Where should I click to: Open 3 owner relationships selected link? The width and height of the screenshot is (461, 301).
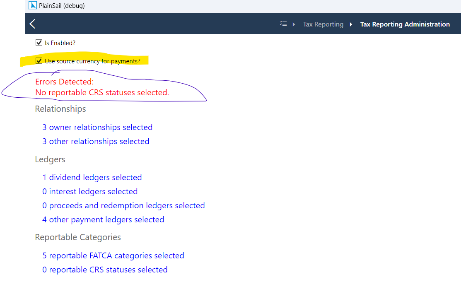97,127
